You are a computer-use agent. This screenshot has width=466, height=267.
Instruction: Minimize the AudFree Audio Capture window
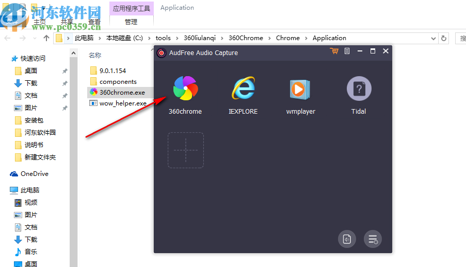(x=360, y=51)
